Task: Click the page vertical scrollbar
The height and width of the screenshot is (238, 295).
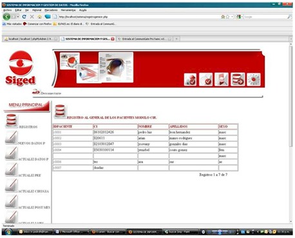Action: click(x=290, y=96)
